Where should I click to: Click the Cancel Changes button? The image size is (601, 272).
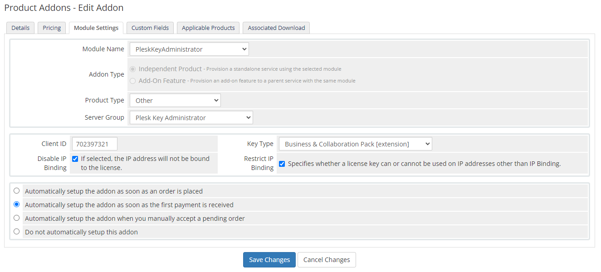[x=327, y=259]
